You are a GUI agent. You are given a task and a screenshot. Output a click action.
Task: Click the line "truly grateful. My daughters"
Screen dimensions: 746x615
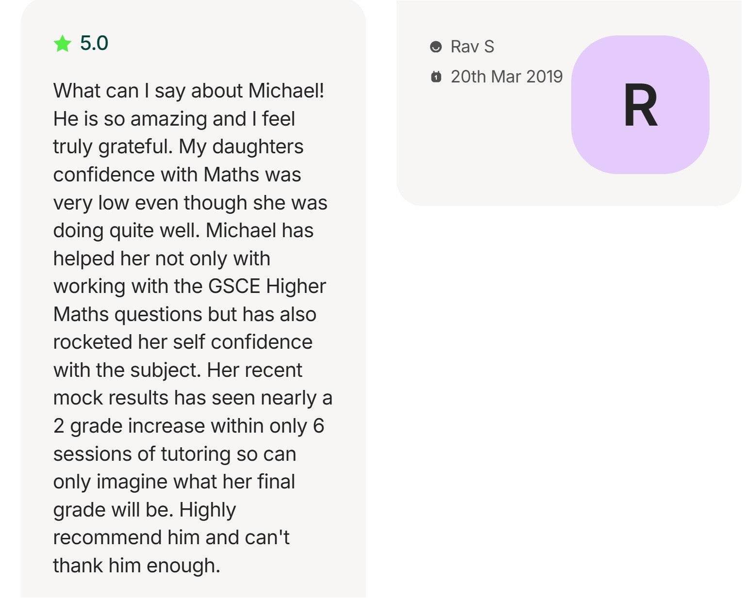click(x=178, y=146)
